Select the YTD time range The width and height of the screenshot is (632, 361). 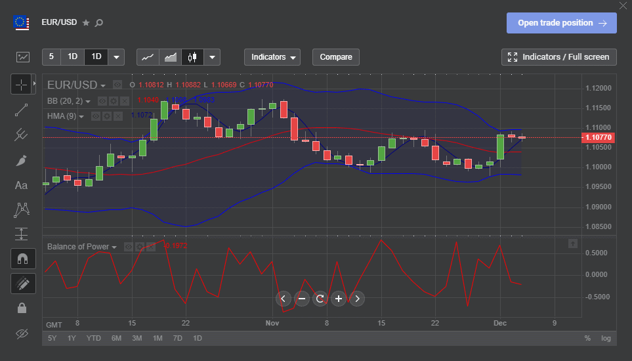click(94, 338)
